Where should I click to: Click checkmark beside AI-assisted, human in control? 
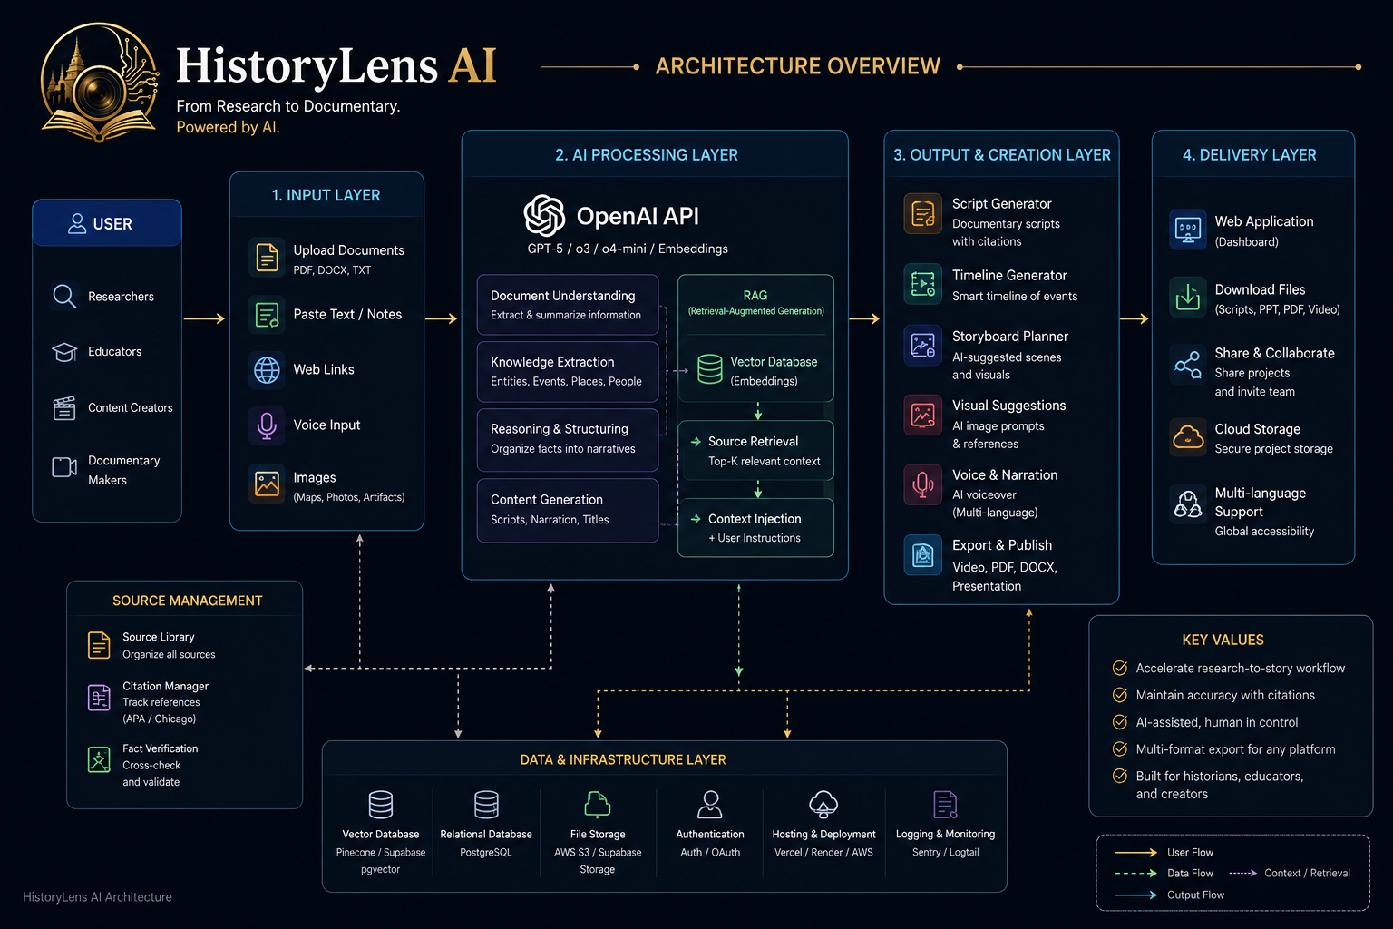[1120, 722]
